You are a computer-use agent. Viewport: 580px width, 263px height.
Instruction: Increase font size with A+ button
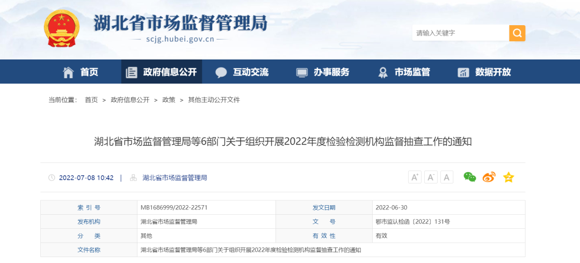coord(415,177)
